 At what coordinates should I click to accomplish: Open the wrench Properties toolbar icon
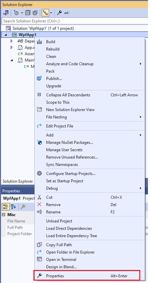59,13
